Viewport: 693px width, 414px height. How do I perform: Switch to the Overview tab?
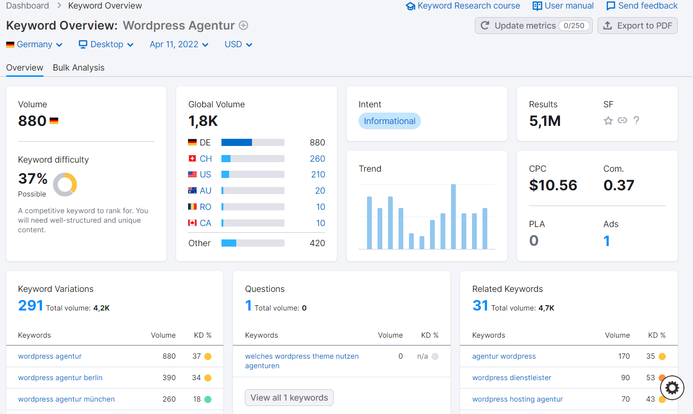click(x=25, y=68)
